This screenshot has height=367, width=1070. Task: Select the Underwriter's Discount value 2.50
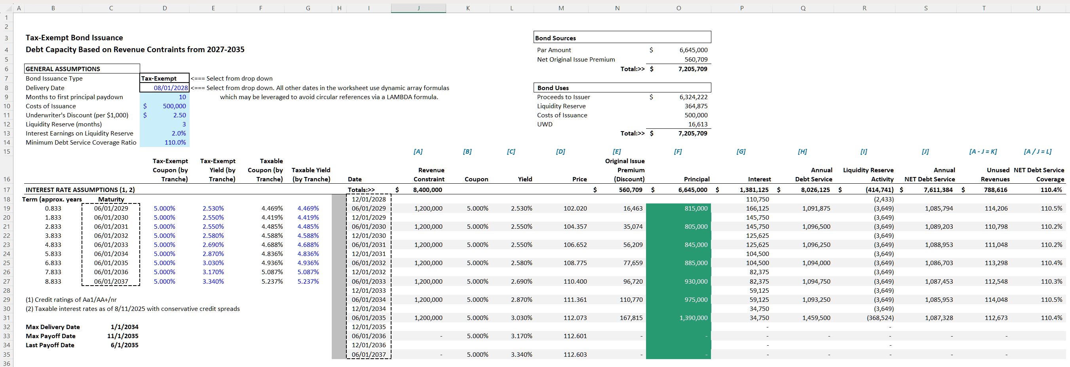(x=165, y=115)
